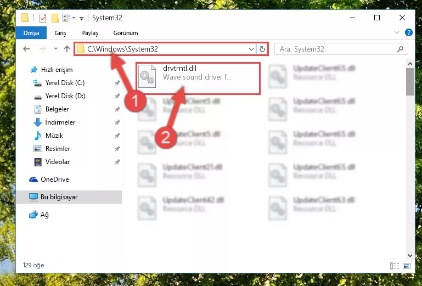This screenshot has height=286, width=422.
Task: Click pin icon next to Resimler
Action: click(x=117, y=149)
